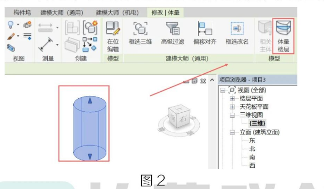The width and height of the screenshot is (324, 189).
Task: Open the 北 elevation view
Action: coord(252,149)
